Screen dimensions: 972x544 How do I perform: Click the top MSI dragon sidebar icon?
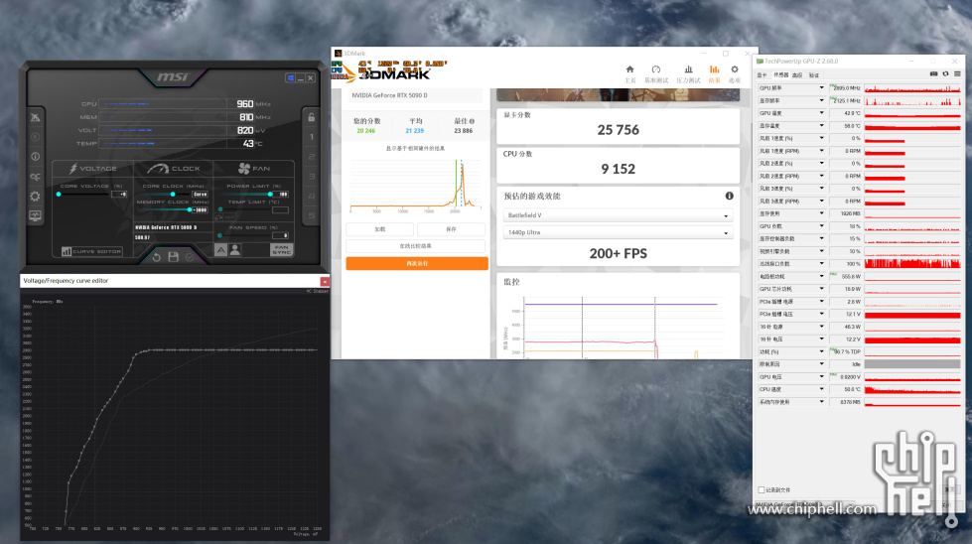(x=35, y=117)
